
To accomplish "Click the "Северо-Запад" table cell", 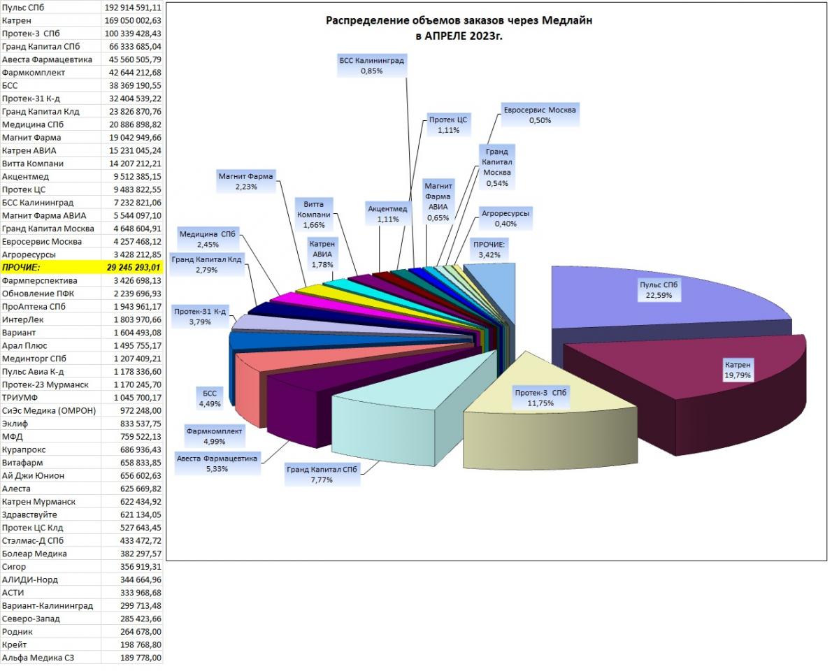I will click(x=50, y=619).
